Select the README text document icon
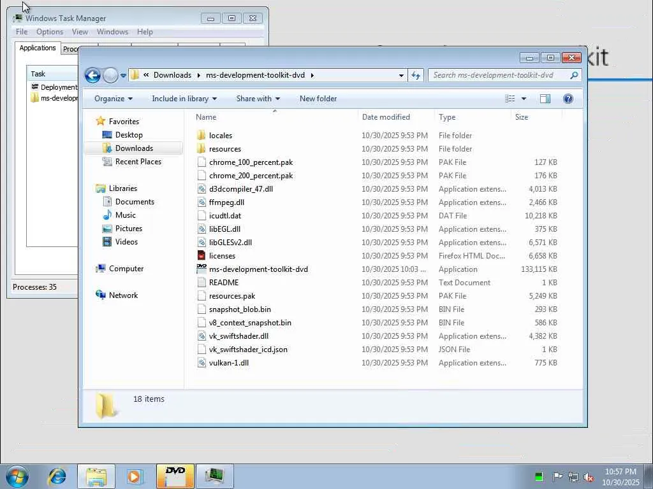Screen dimensions: 653x489 tap(202, 283)
